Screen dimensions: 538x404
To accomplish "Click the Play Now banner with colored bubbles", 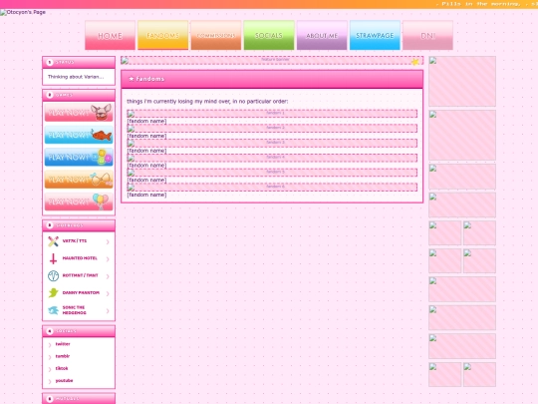I will coord(79,157).
